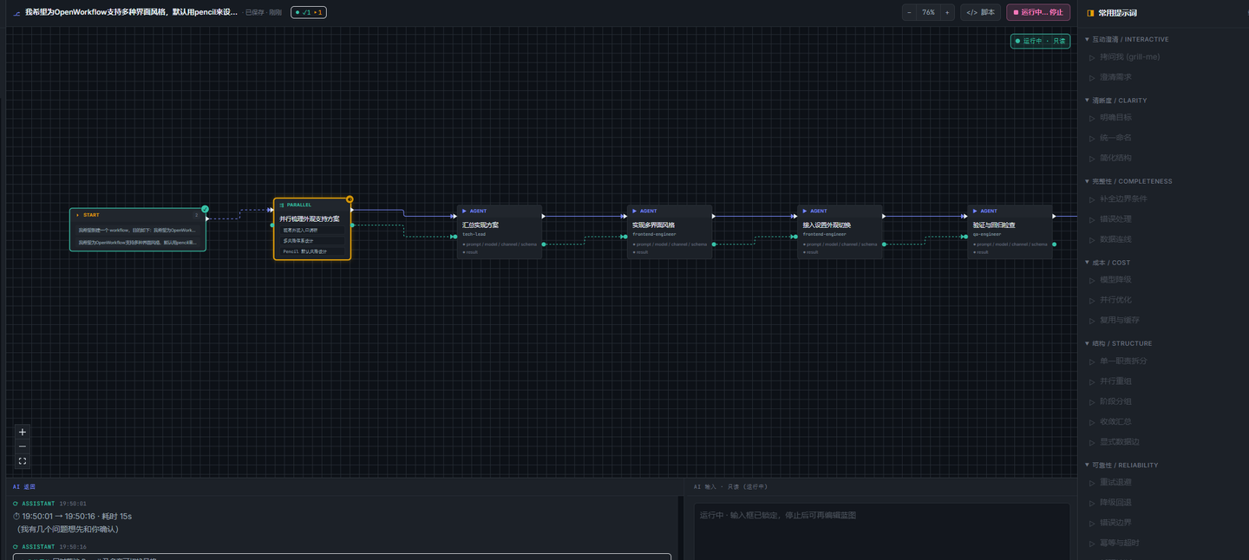Click the AGENT icon on the 汇总实现方案 node
The image size is (1249, 560).
tap(465, 211)
